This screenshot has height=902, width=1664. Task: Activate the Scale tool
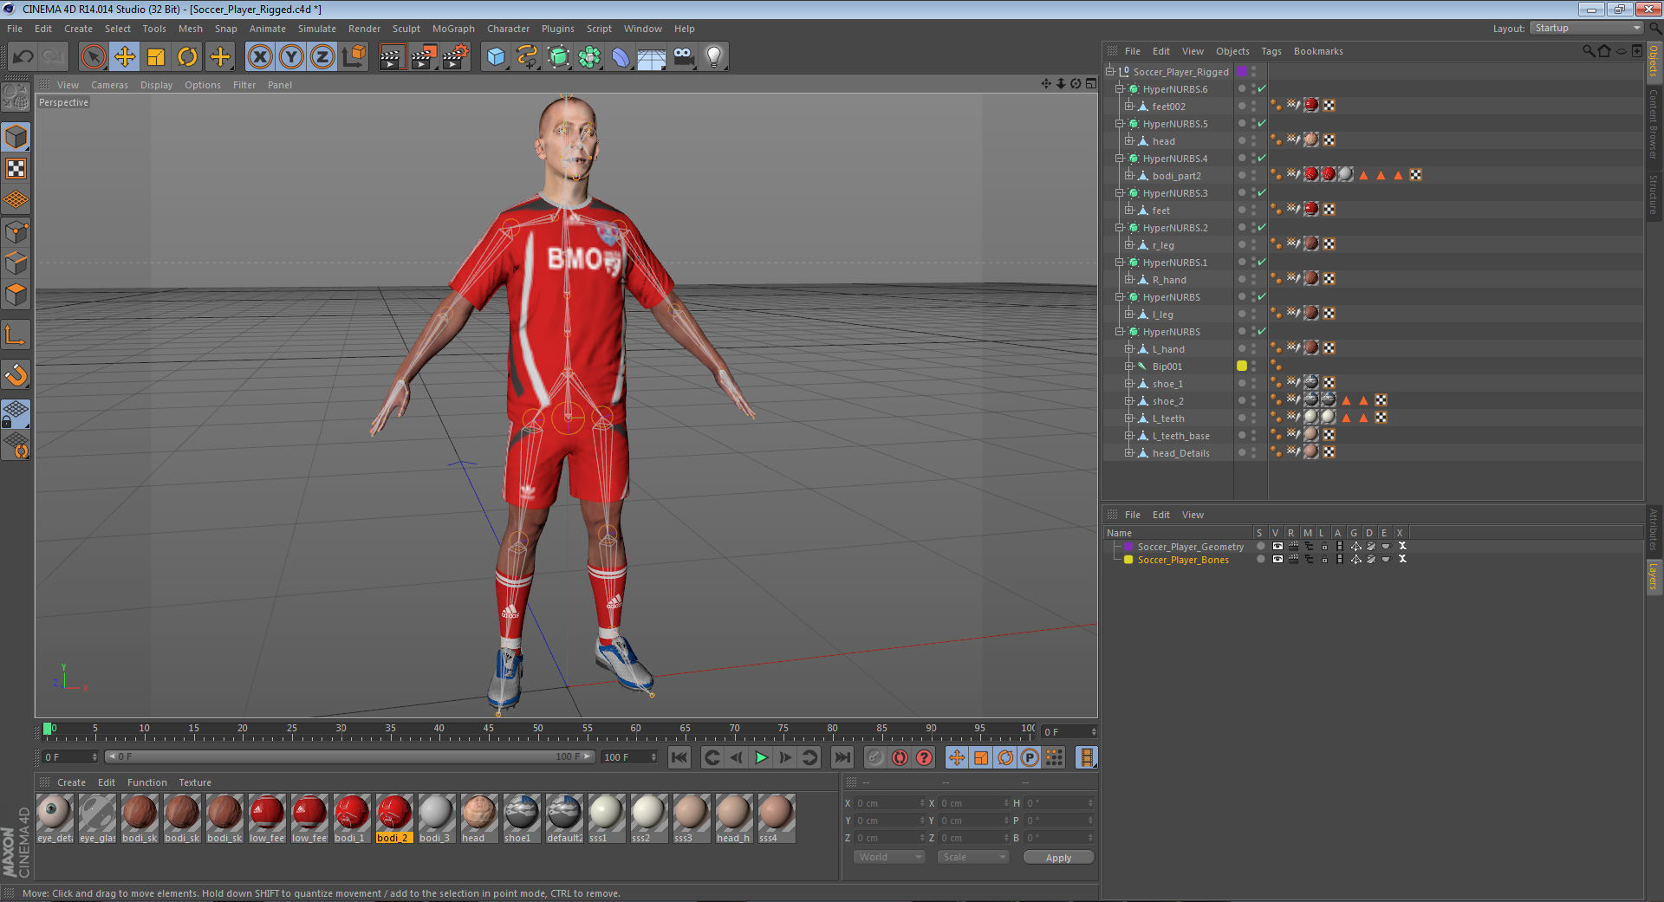(156, 57)
